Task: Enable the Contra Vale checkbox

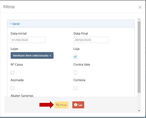Action: pos(75,73)
